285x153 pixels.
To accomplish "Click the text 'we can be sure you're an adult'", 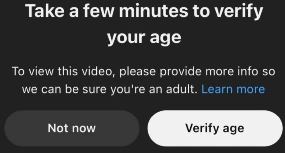I will tap(110, 89).
